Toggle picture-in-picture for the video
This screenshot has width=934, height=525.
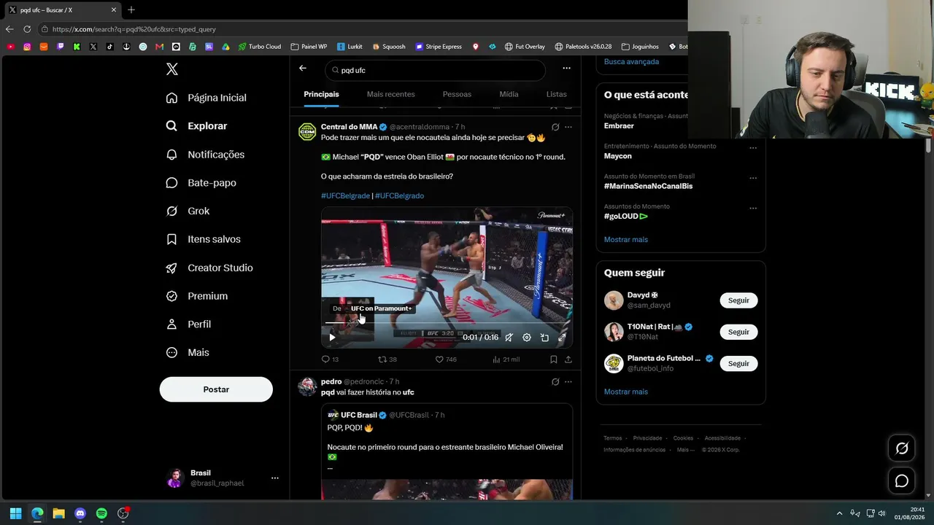pos(544,338)
